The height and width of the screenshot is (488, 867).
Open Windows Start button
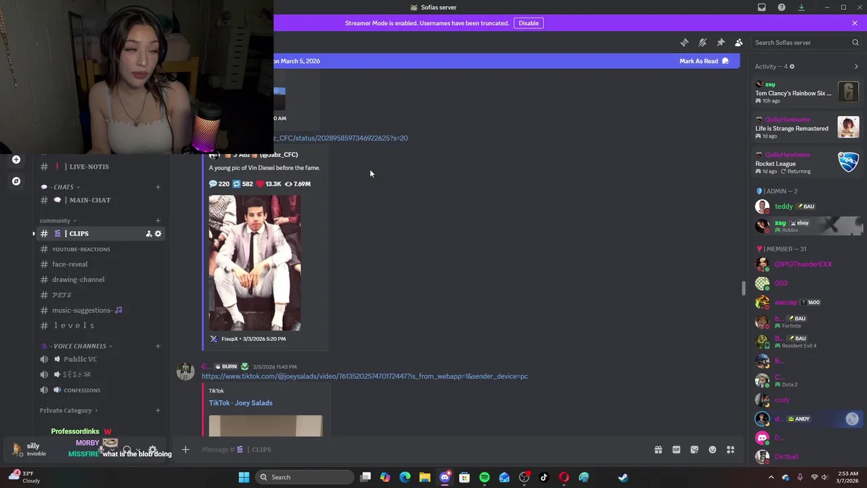(x=244, y=477)
